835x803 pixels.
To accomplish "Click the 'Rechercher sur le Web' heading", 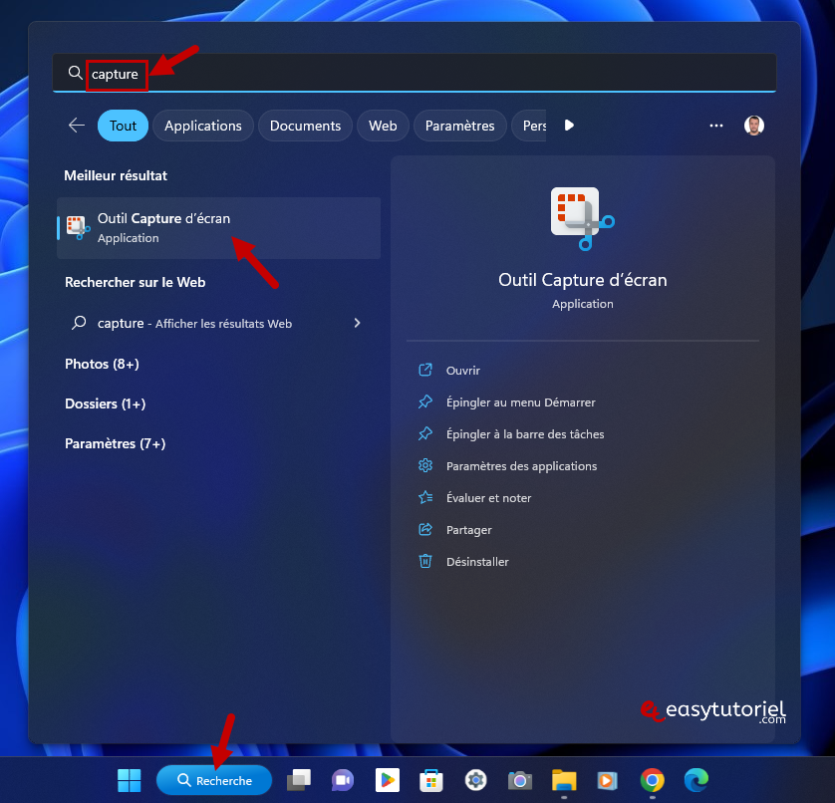I will pos(136,282).
